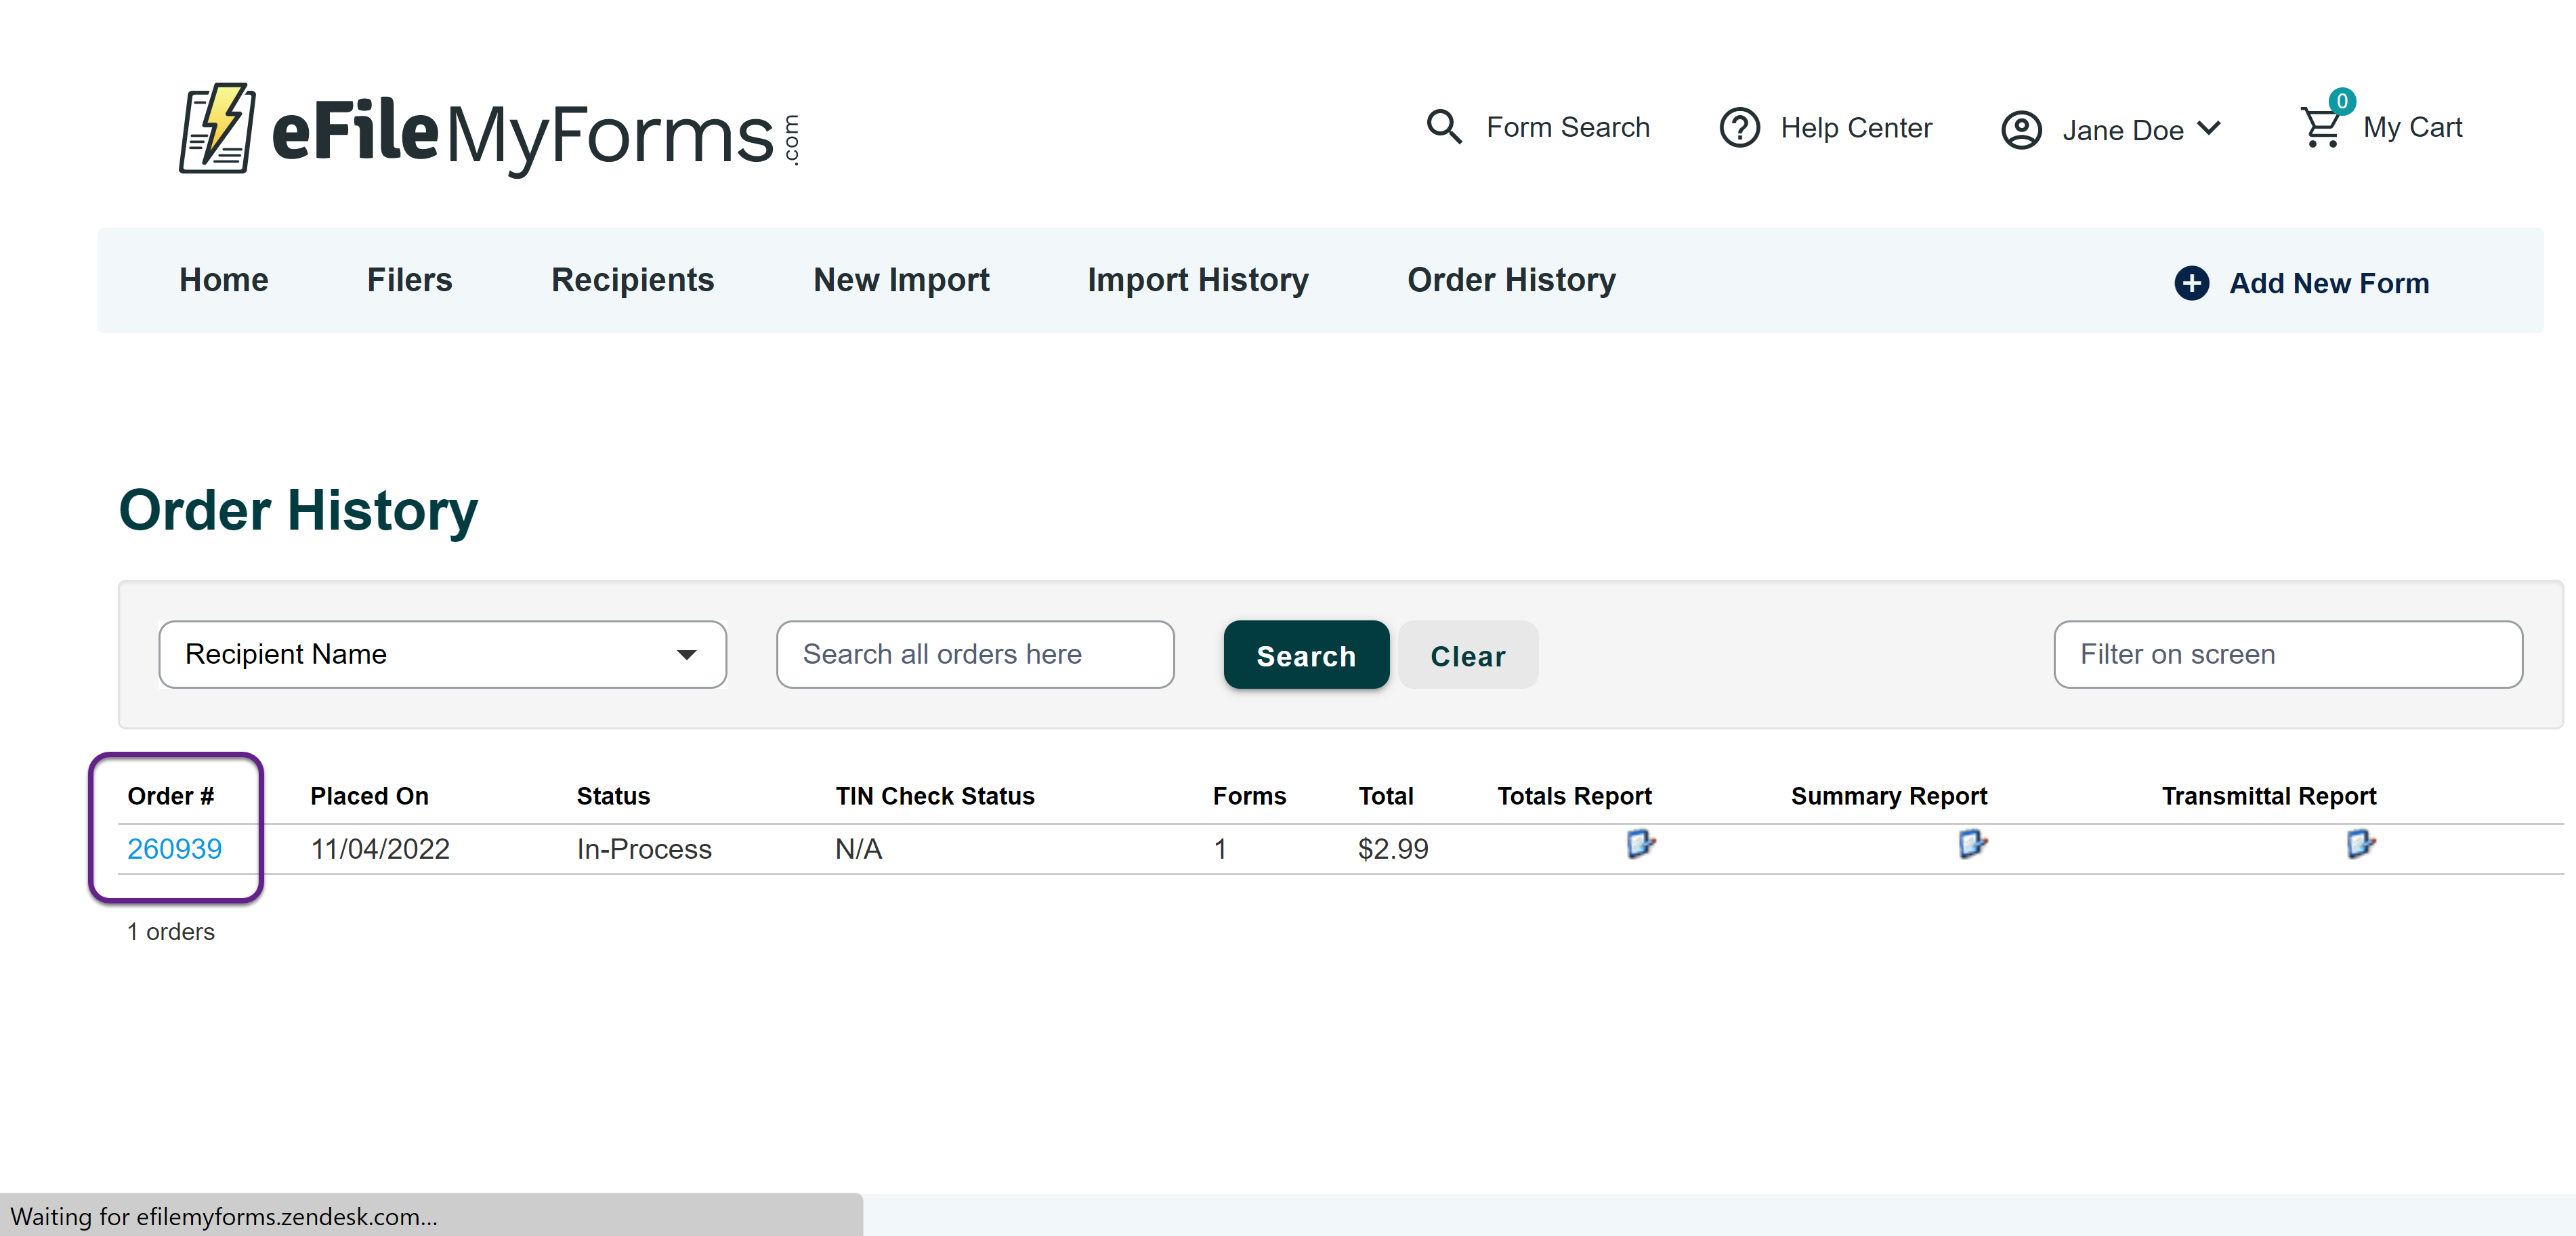The image size is (2576, 1236).
Task: Open the Totals Report icon for order 260939
Action: click(1640, 845)
